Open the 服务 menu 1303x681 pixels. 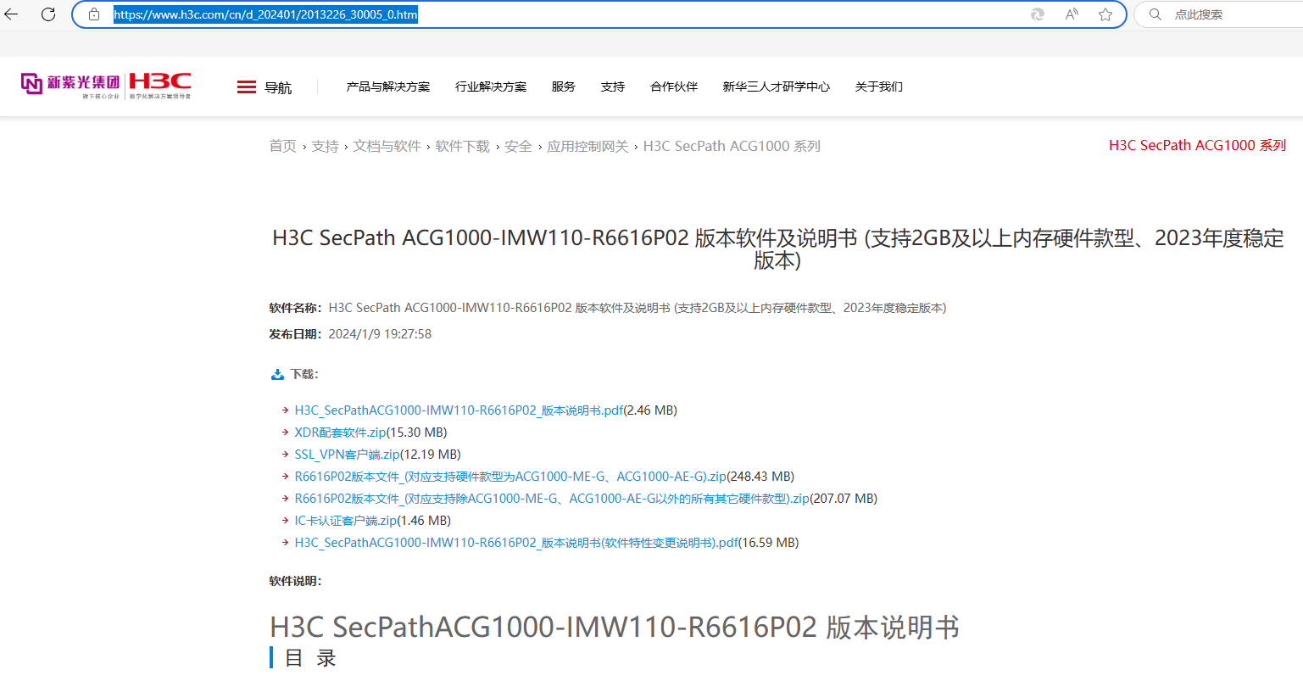tap(564, 87)
